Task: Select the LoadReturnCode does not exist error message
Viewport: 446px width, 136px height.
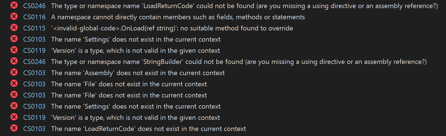Action: pyautogui.click(x=148, y=129)
